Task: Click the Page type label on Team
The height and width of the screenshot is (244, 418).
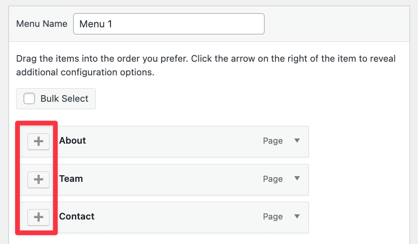Action: pos(273,179)
